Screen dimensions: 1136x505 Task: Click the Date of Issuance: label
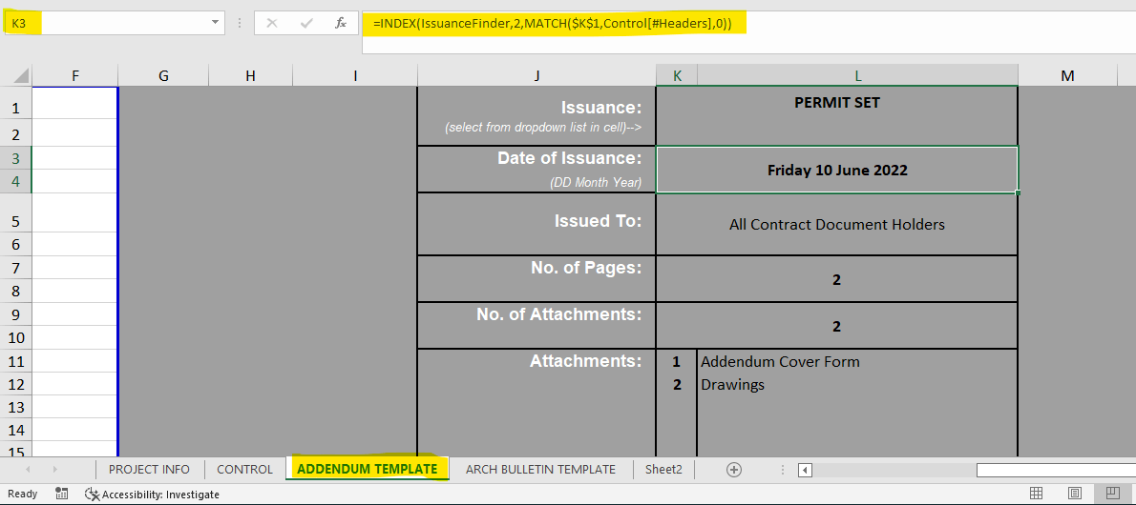570,158
